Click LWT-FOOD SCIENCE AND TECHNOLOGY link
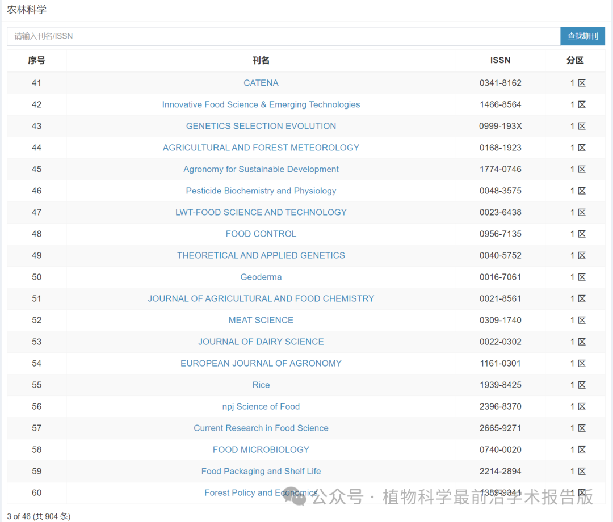The image size is (613, 522). point(261,212)
